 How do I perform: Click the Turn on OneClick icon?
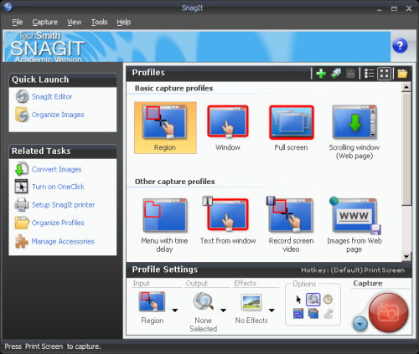pyautogui.click(x=21, y=187)
